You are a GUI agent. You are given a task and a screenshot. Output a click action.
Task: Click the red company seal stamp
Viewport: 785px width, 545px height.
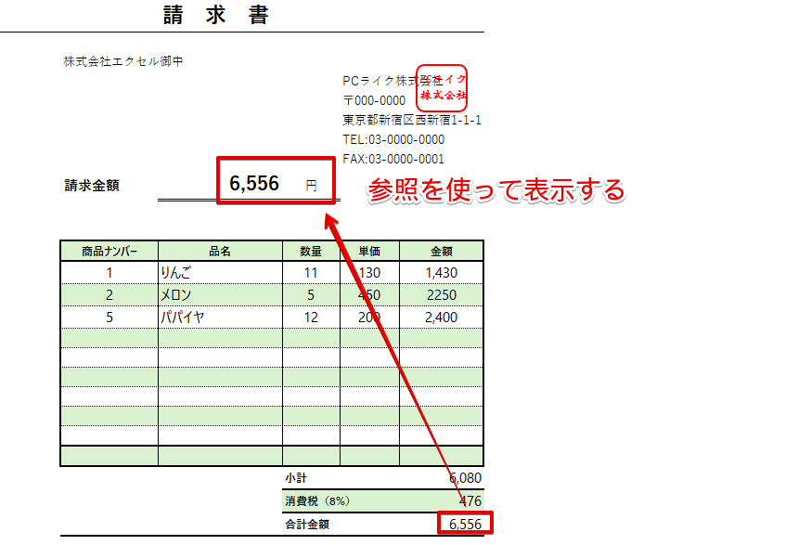pyautogui.click(x=442, y=87)
